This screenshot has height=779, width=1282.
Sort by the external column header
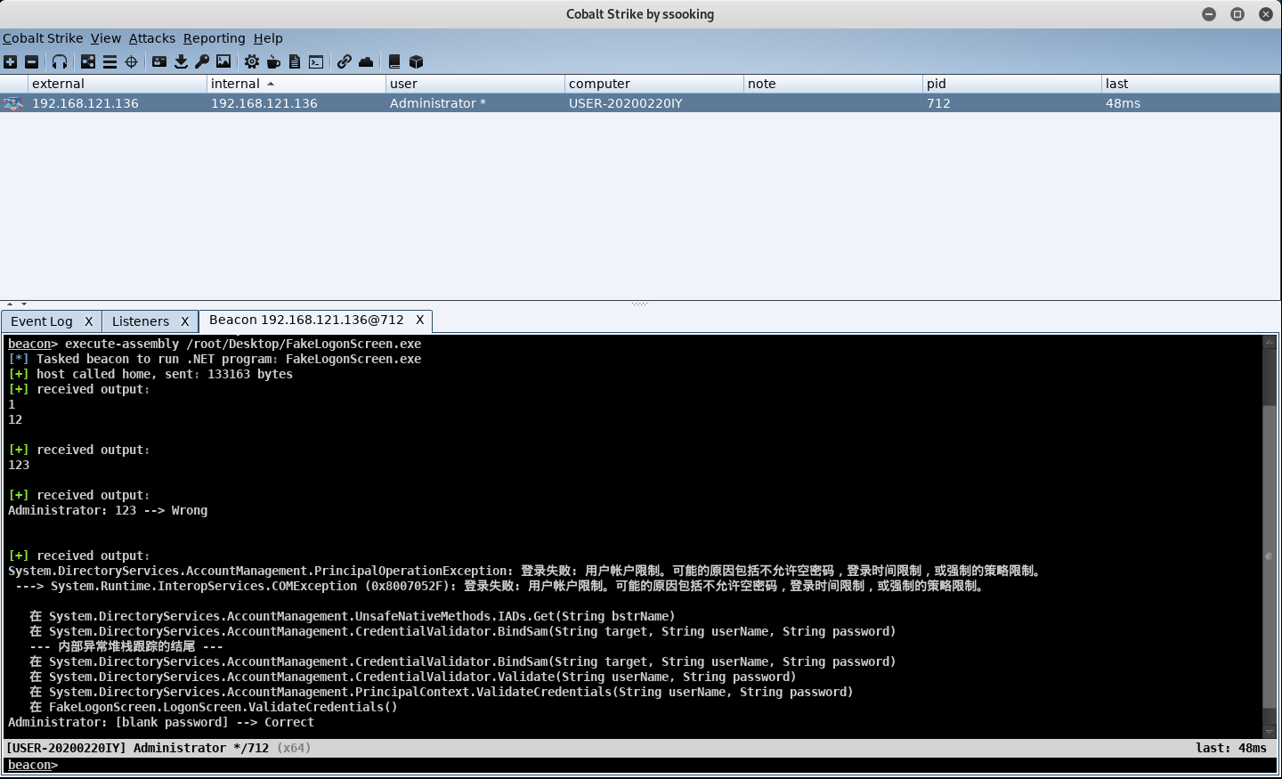pos(117,84)
